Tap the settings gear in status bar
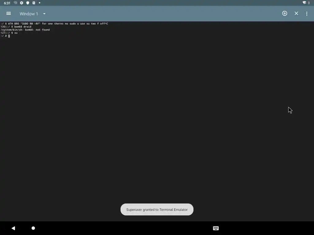The height and width of the screenshot is (235, 314). tap(22, 3)
